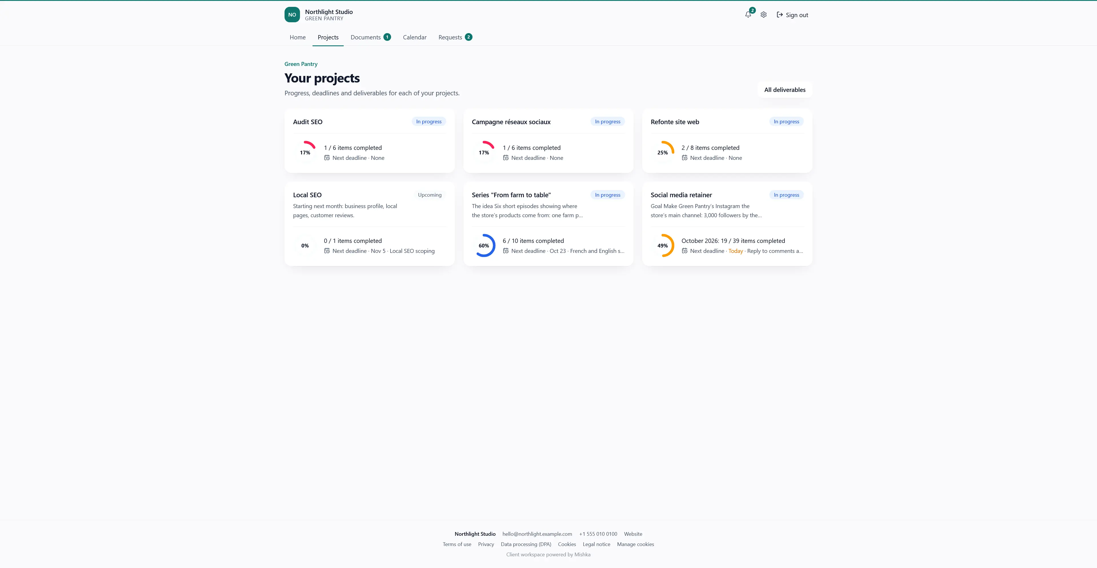
Task: Click the 60% progress ring on Series card
Action: (484, 245)
